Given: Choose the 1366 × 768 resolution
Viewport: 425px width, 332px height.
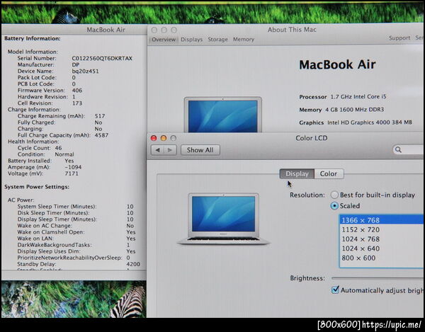Looking at the screenshot, I should point(381,220).
